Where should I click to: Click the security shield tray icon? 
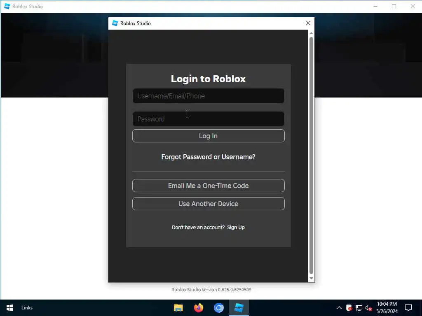pyautogui.click(x=349, y=308)
